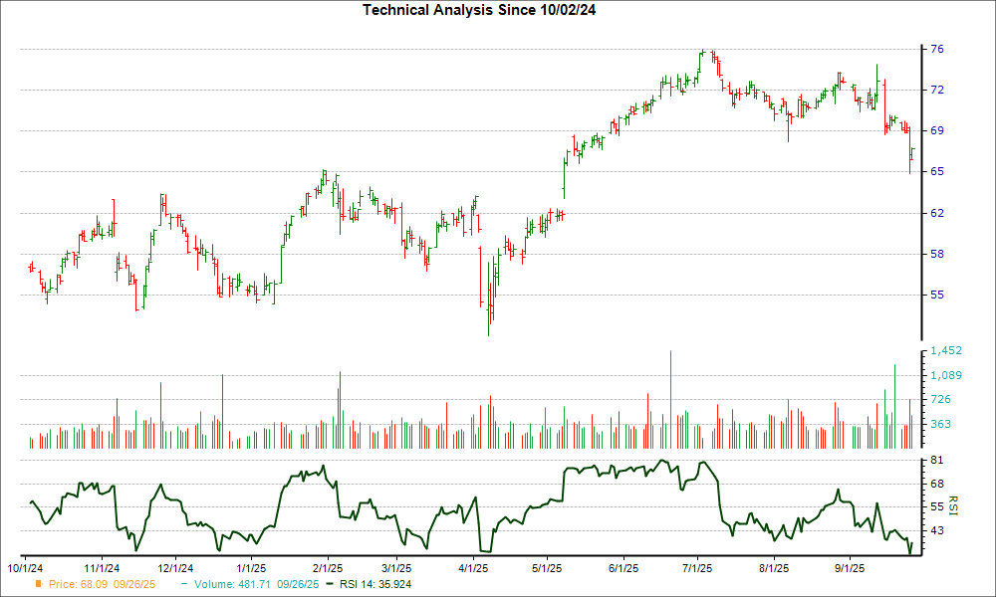
Task: Click the 81 RSI axis label
Action: (937, 461)
